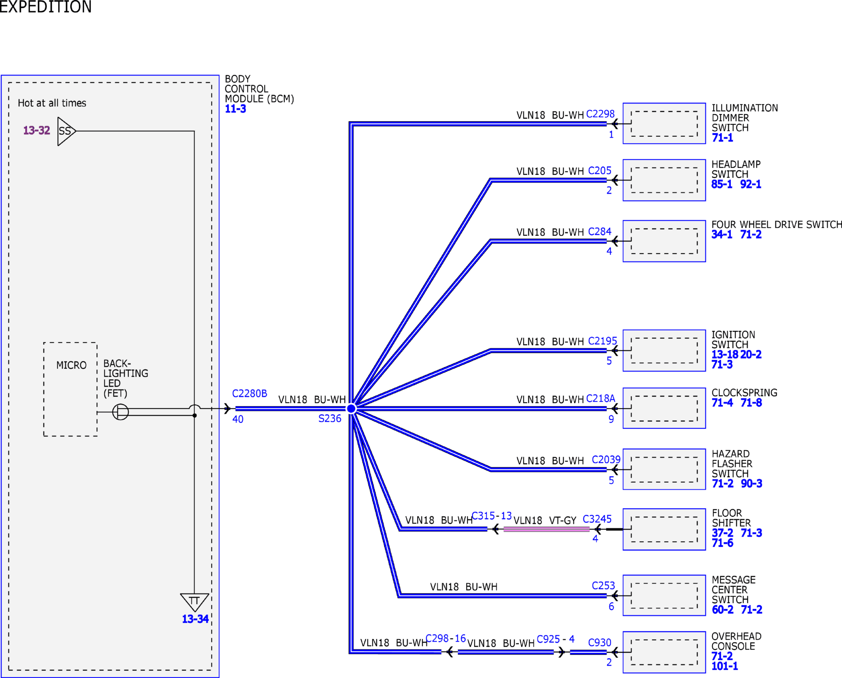This screenshot has height=678, width=842.
Task: Click the "Hot at all times" text
Action: pyautogui.click(x=52, y=103)
